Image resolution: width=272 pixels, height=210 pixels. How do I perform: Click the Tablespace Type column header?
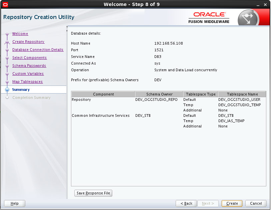point(201,94)
